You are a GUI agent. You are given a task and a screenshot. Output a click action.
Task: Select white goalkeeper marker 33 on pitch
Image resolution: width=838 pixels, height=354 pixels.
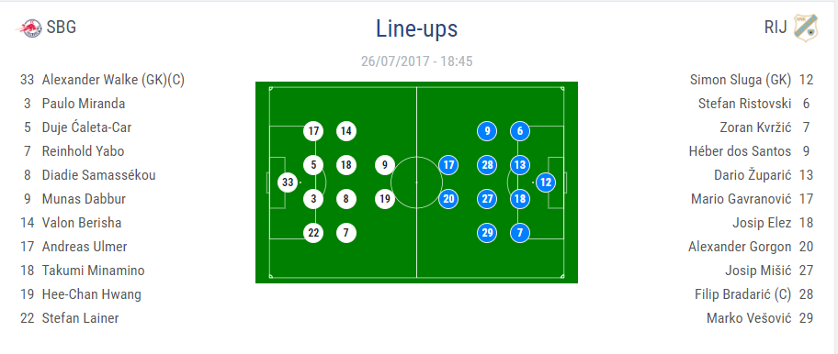pos(288,183)
